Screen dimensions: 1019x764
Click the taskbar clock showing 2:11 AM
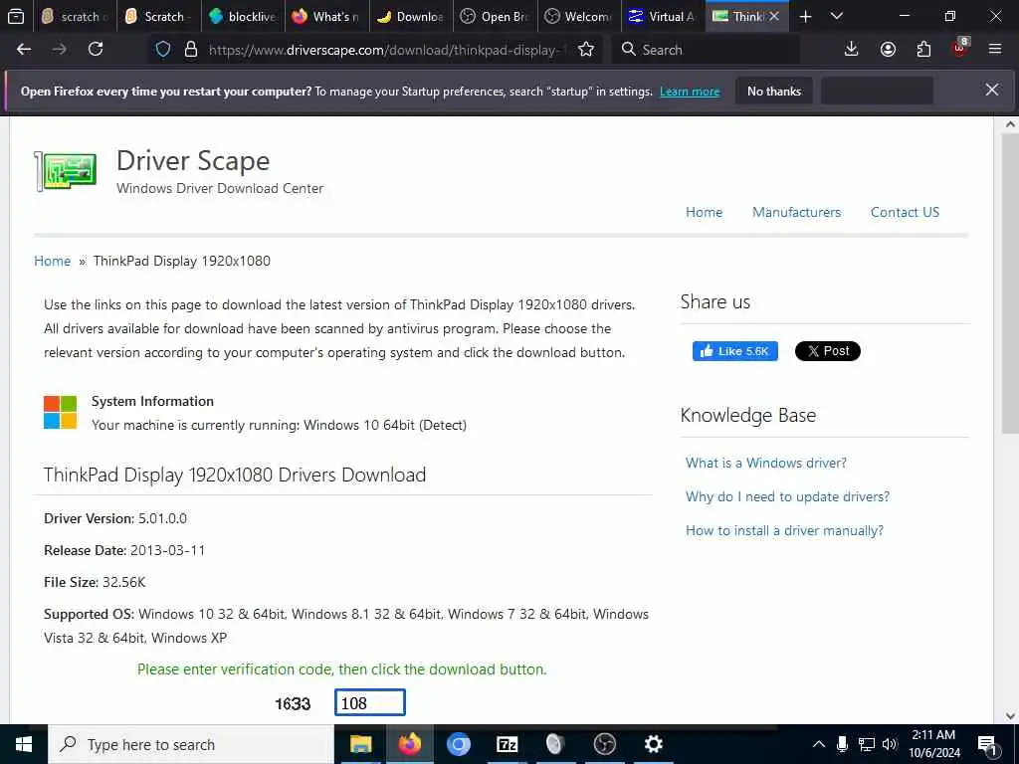(933, 744)
